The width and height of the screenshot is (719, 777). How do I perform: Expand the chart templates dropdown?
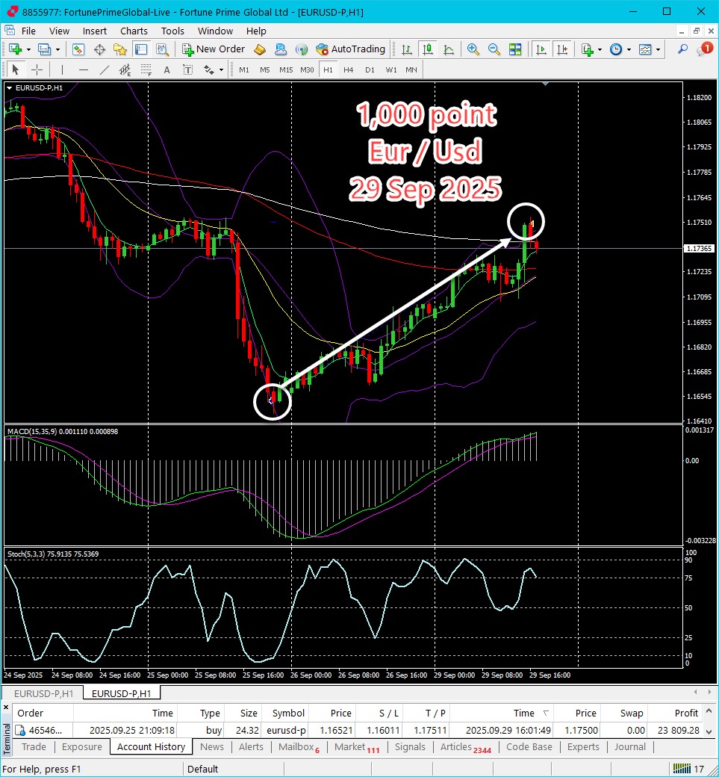[658, 49]
